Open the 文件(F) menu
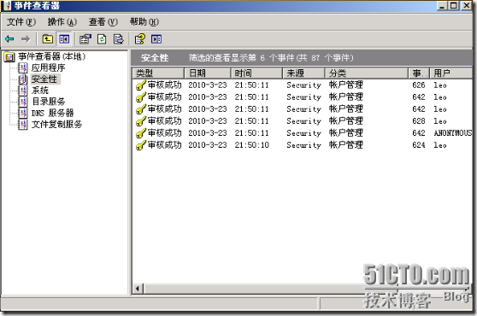The width and height of the screenshot is (477, 316). 21,22
